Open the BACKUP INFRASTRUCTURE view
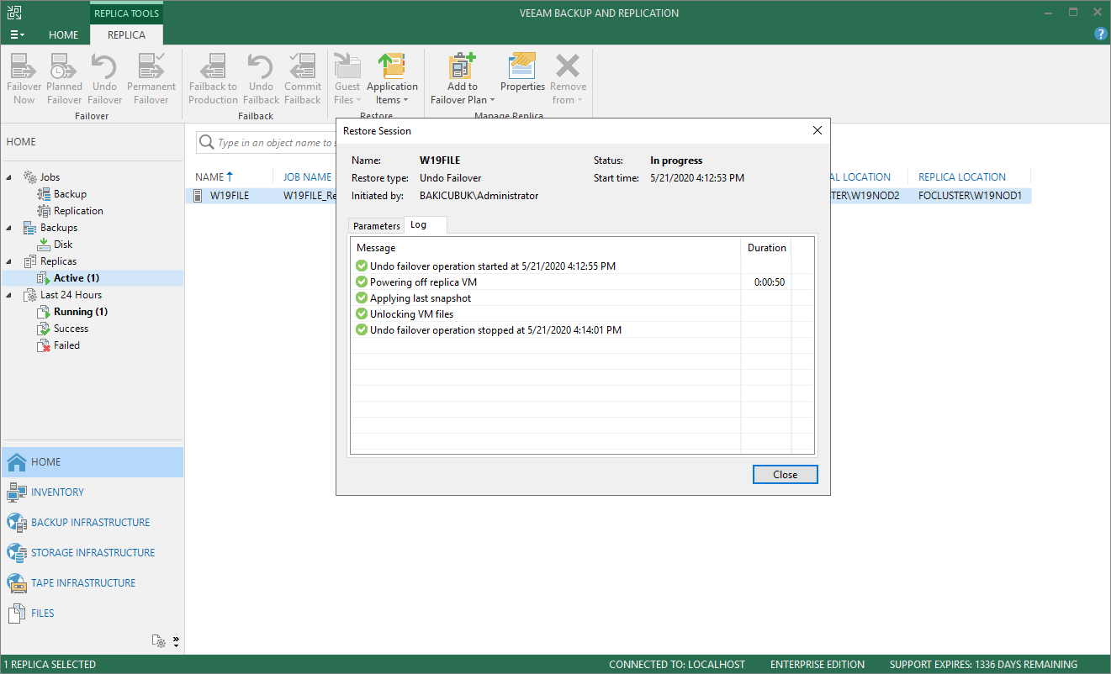Screen dimensions: 1111x674 pos(92,523)
